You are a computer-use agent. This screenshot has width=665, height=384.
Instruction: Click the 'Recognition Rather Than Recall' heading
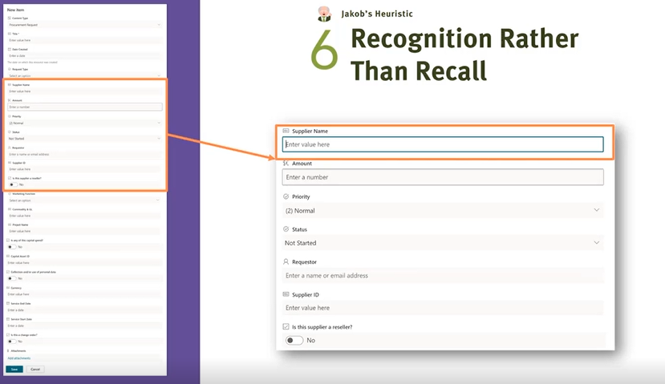point(464,55)
